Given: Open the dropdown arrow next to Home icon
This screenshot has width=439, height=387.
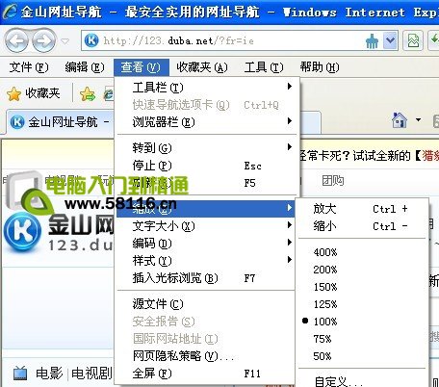Looking at the screenshot, I should pyautogui.click(x=418, y=120).
